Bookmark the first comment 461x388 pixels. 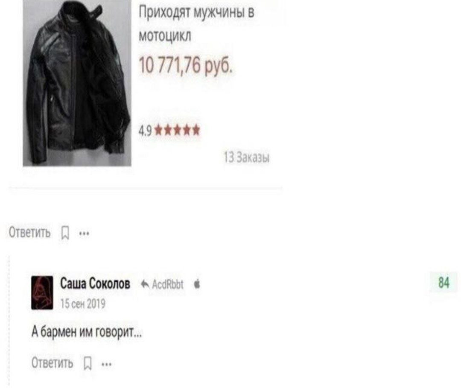point(65,233)
